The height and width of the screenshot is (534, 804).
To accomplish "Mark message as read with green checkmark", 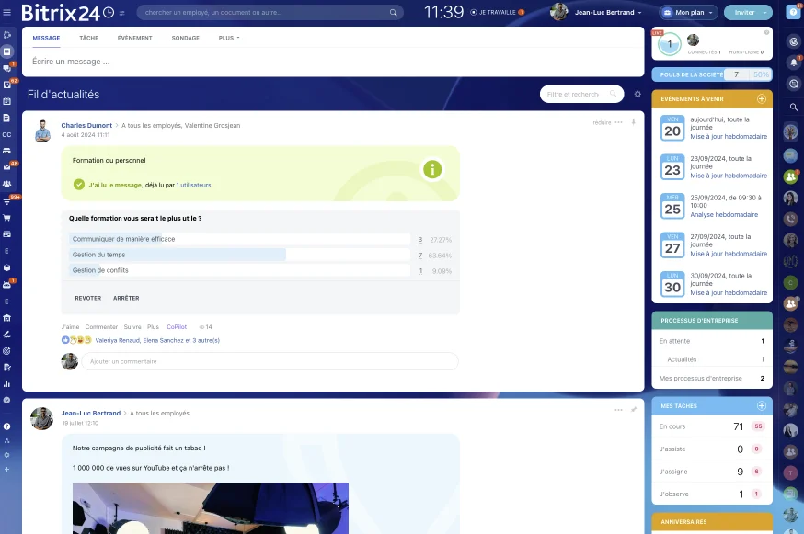I will click(79, 185).
